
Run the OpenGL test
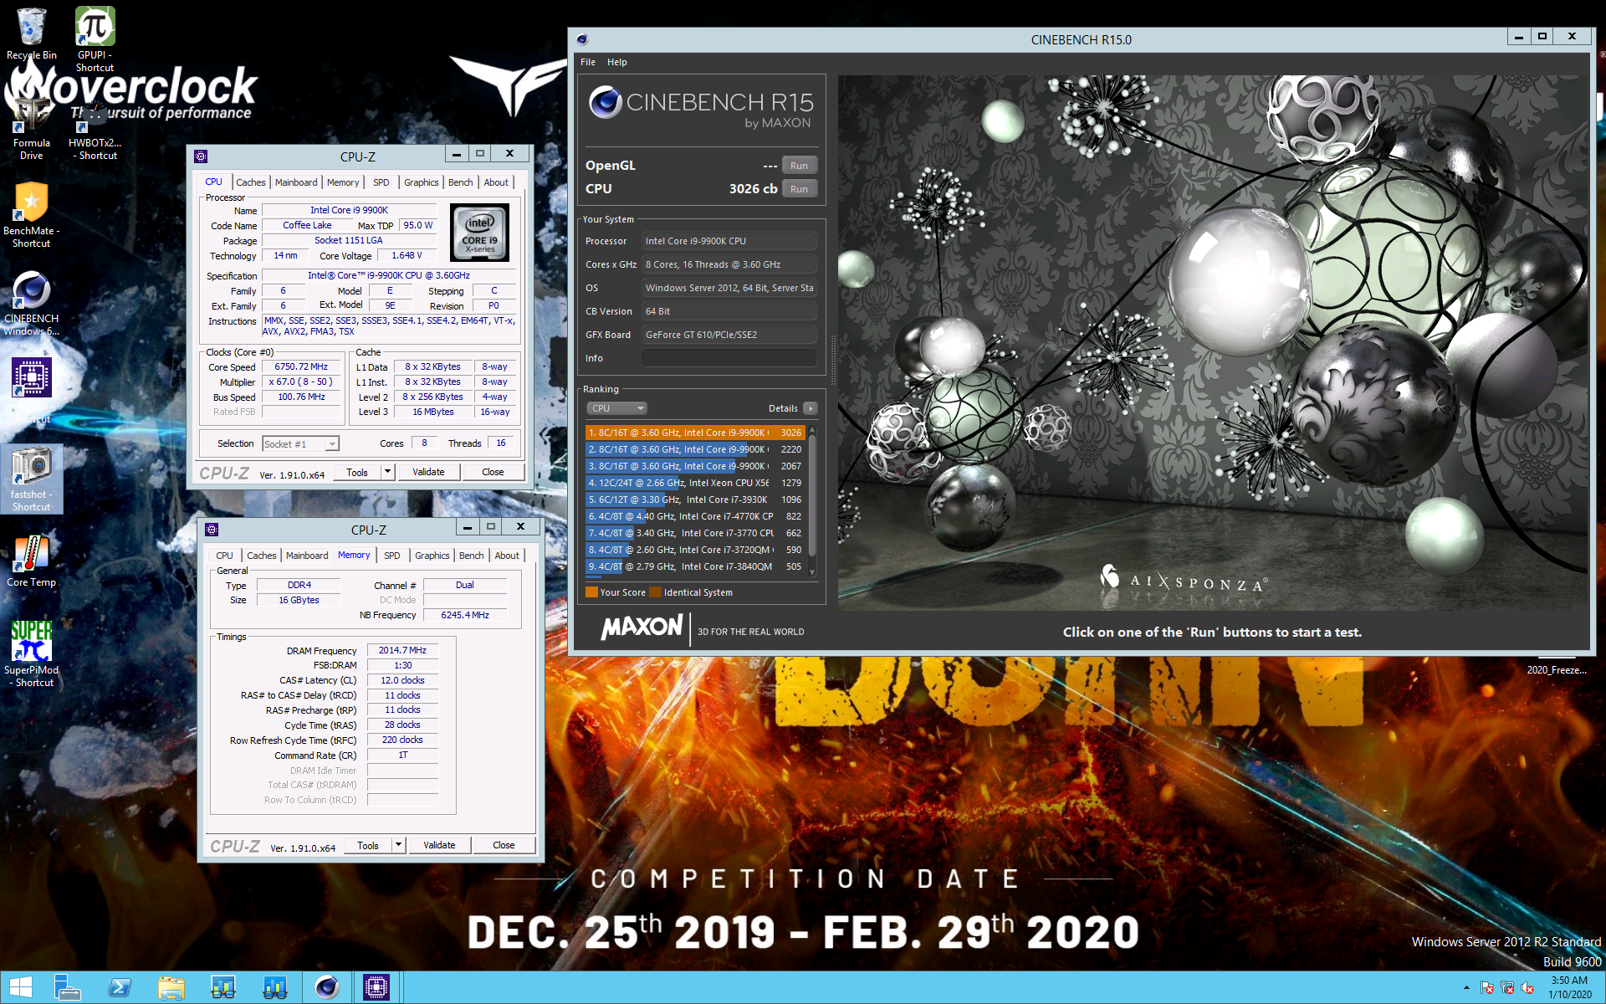[x=799, y=166]
